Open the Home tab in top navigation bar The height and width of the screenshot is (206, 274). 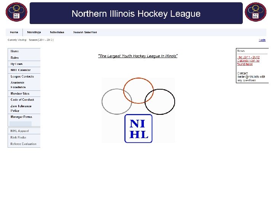pos(14,32)
